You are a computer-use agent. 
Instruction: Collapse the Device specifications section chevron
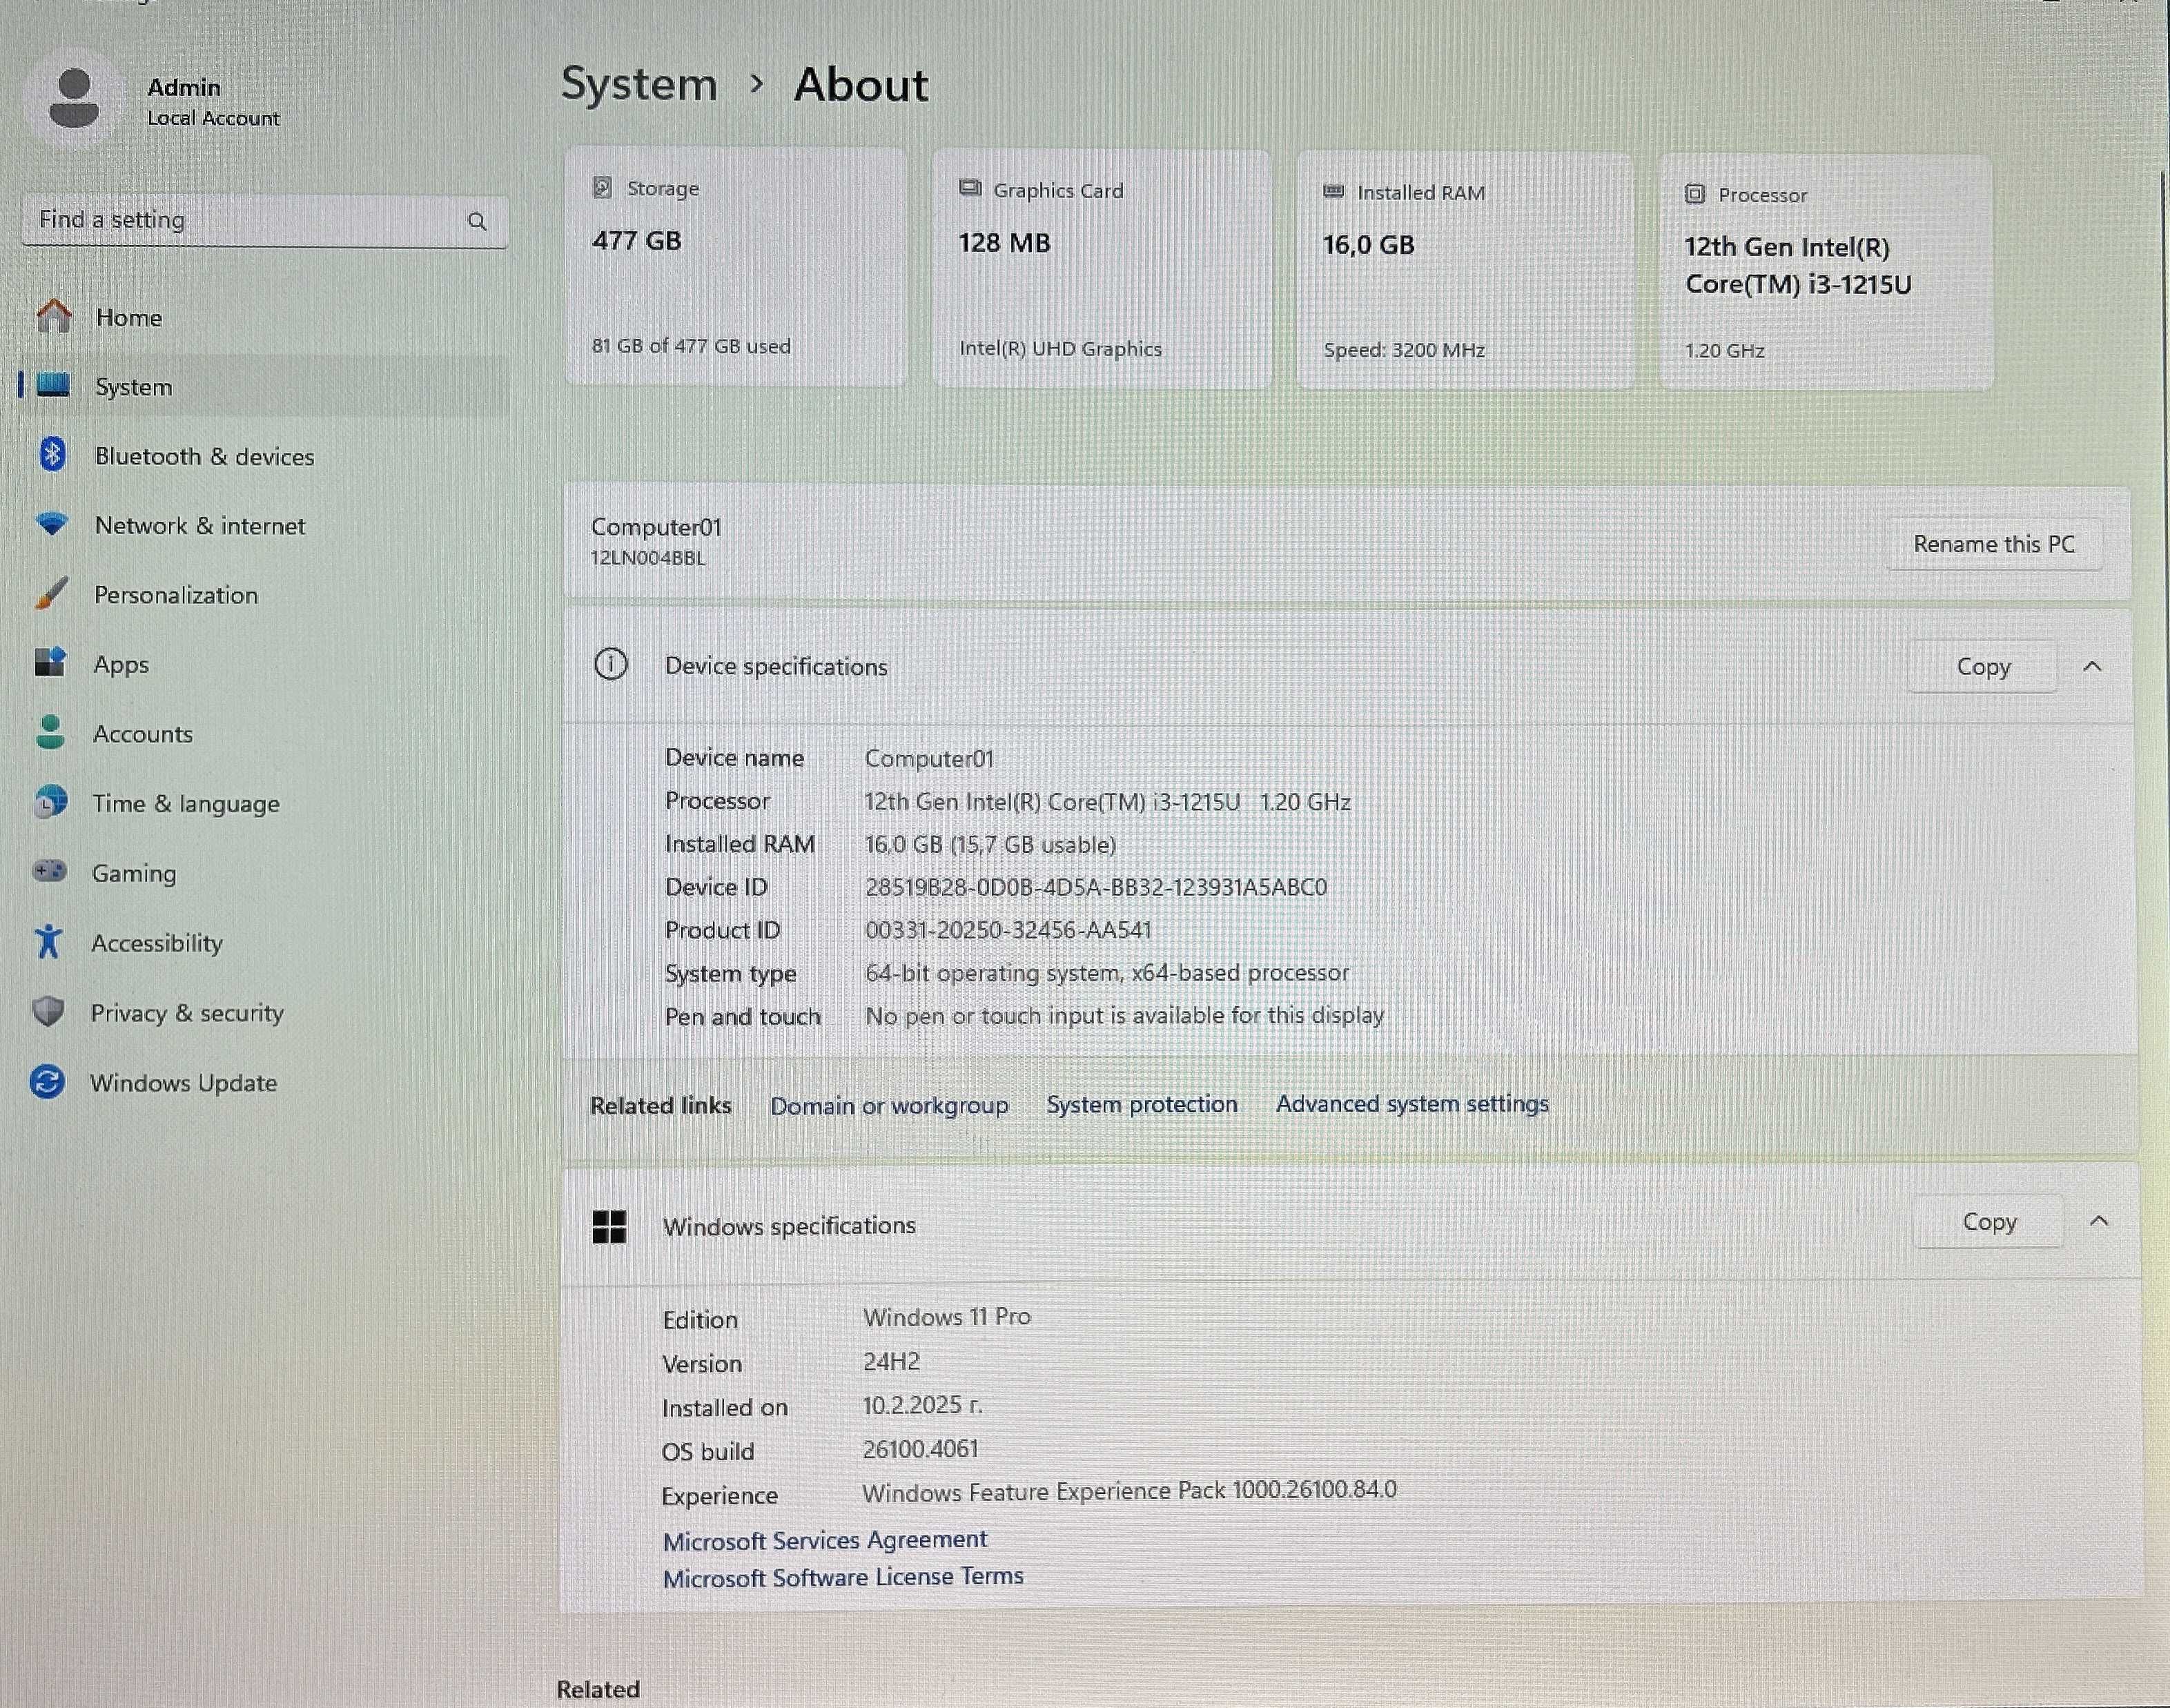click(x=2092, y=666)
